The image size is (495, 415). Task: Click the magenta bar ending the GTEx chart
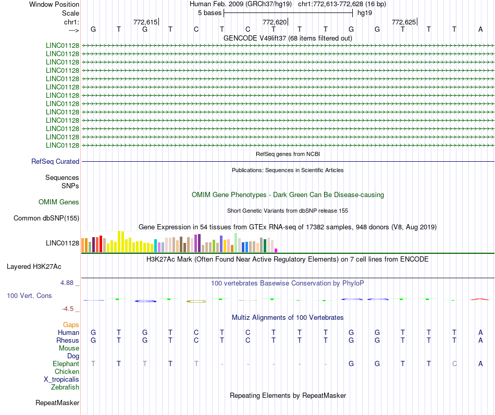point(276,251)
